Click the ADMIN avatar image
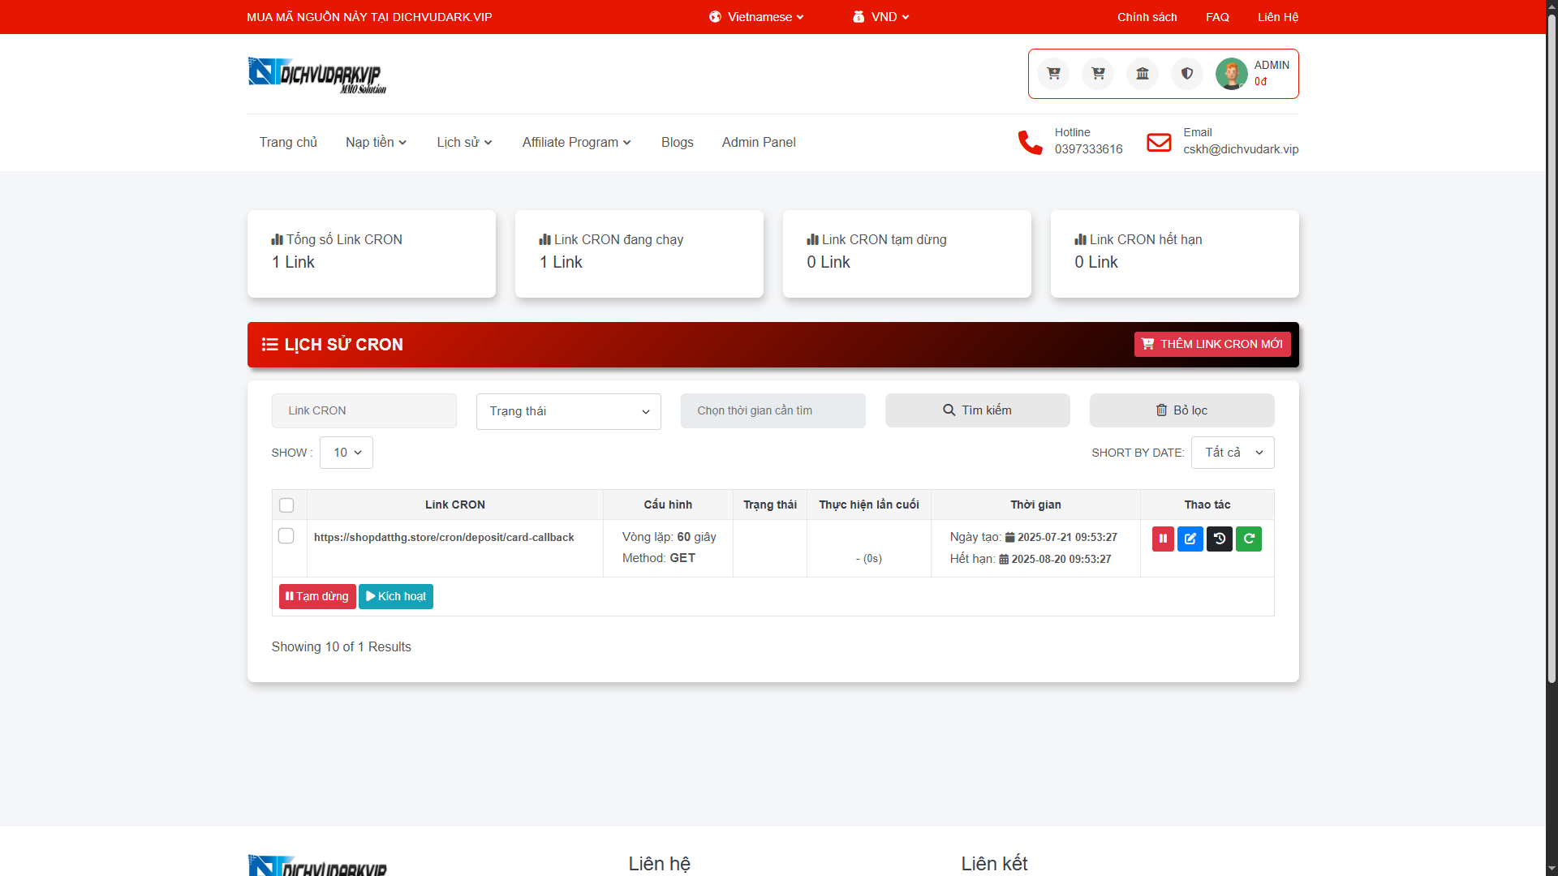This screenshot has height=876, width=1558. (x=1231, y=74)
